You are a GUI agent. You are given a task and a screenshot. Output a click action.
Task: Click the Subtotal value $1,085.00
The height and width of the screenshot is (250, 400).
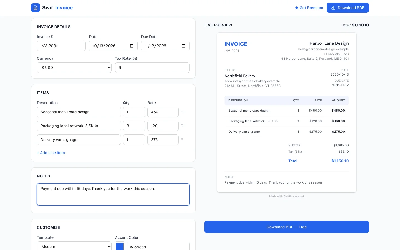point(341,145)
